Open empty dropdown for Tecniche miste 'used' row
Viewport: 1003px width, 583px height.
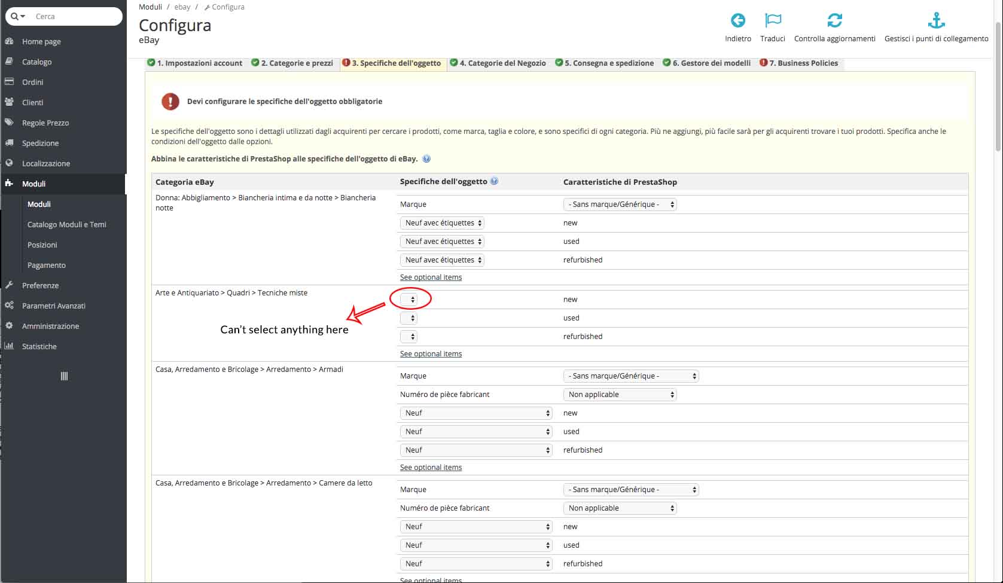click(408, 318)
